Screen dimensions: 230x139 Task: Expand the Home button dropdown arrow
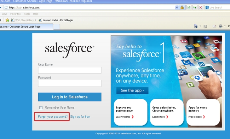[x=200, y=26]
